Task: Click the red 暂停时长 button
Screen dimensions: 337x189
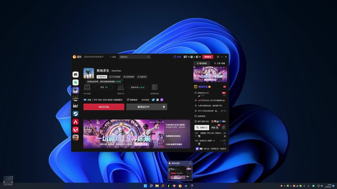Action: point(208,57)
